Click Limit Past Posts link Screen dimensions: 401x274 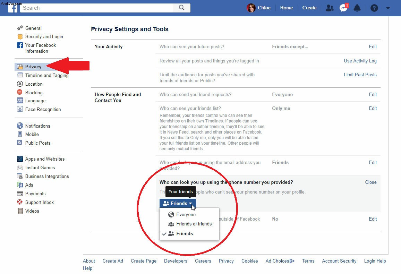point(360,75)
